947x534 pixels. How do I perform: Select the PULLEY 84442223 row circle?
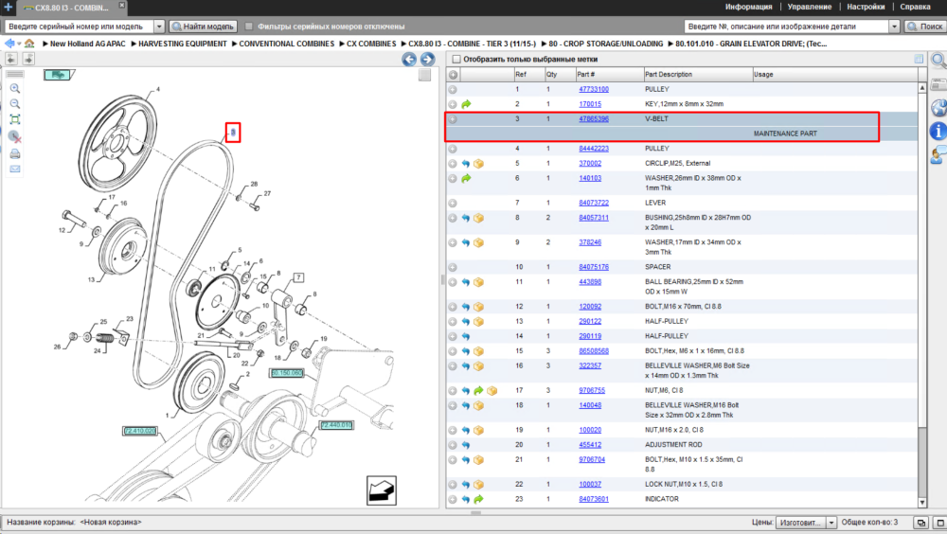(453, 150)
